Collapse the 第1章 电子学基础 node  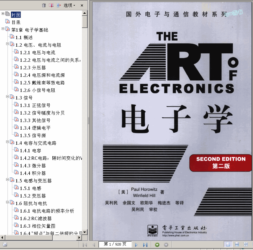(3, 28)
